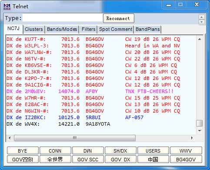Click the vertical scrollbar thumb
This screenshot has width=210, height=170.
pyautogui.click(x=200, y=123)
